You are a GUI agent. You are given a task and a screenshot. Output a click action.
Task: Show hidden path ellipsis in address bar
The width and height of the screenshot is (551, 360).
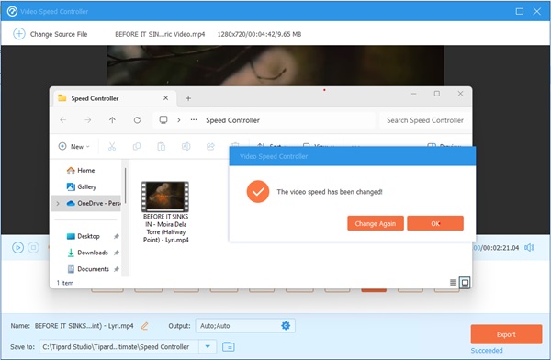[x=194, y=120]
